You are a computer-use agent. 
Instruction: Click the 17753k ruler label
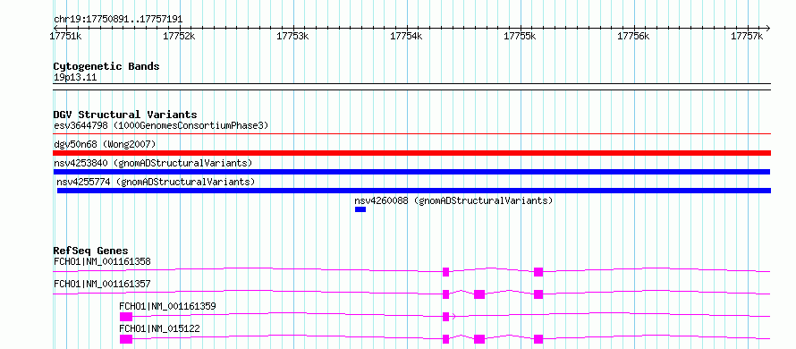click(x=293, y=36)
